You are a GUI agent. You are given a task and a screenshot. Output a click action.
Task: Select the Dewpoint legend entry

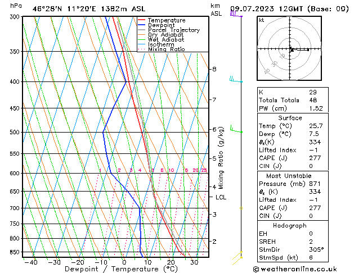(162, 25)
